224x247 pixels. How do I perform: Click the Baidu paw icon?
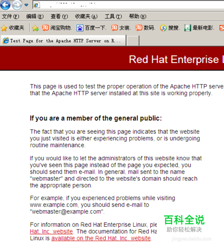(x=80, y=28)
